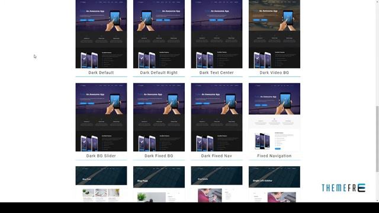
Task: Open the Fixed Navigation demo thumbnail
Action: (x=274, y=117)
